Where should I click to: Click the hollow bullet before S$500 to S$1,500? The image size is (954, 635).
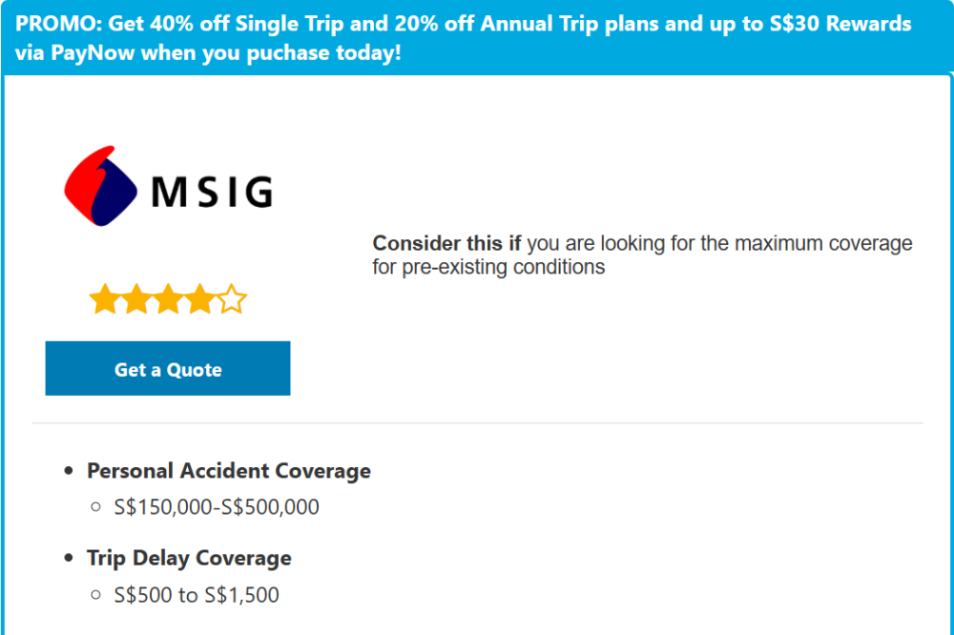(95, 595)
